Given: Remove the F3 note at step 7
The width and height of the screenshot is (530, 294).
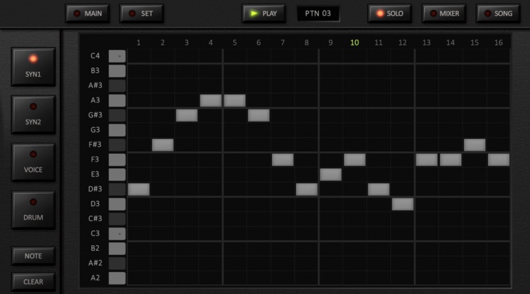Looking at the screenshot, I should point(283,160).
